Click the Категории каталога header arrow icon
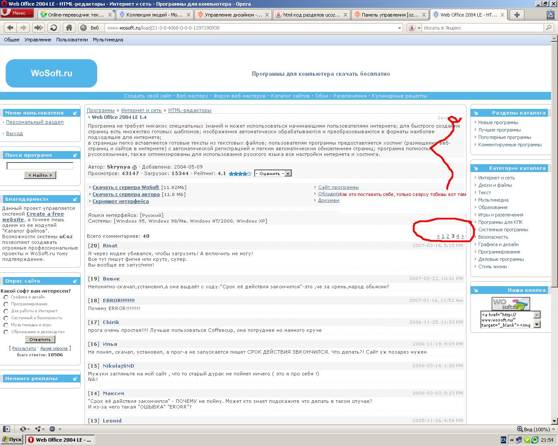558x446 pixels. click(x=476, y=168)
